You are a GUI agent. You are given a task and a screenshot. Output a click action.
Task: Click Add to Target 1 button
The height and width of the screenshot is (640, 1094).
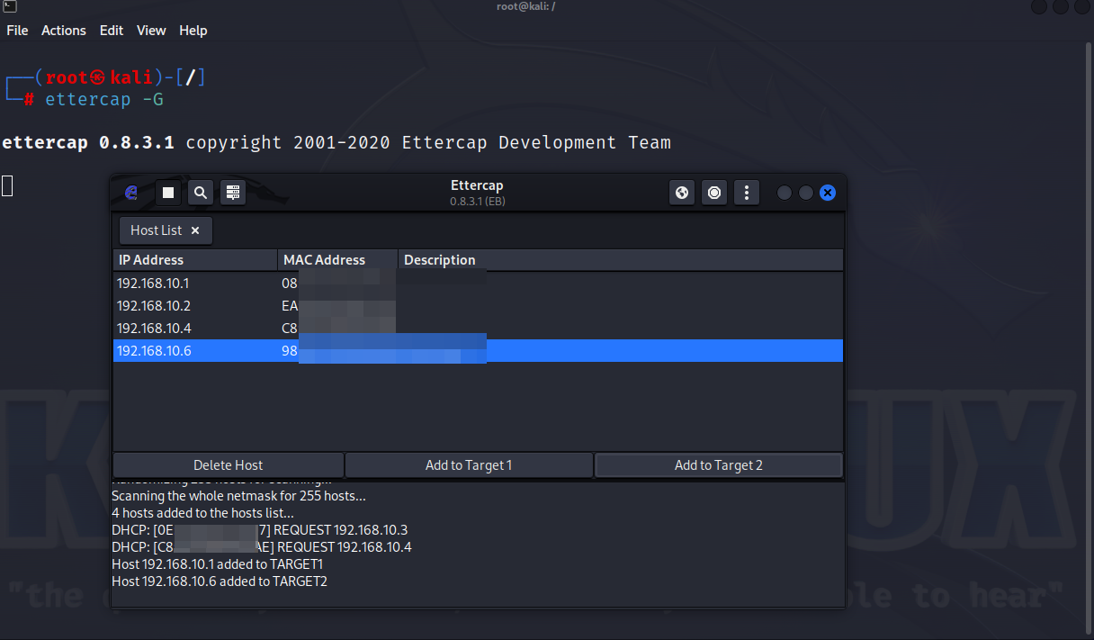pyautogui.click(x=469, y=465)
